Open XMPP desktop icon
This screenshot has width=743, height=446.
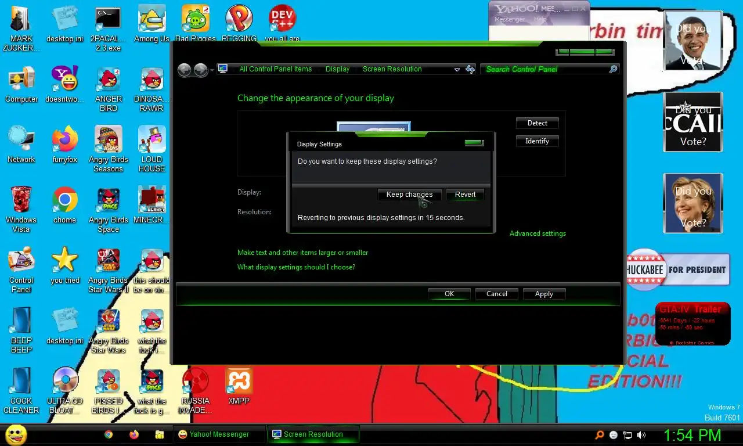coord(239,386)
